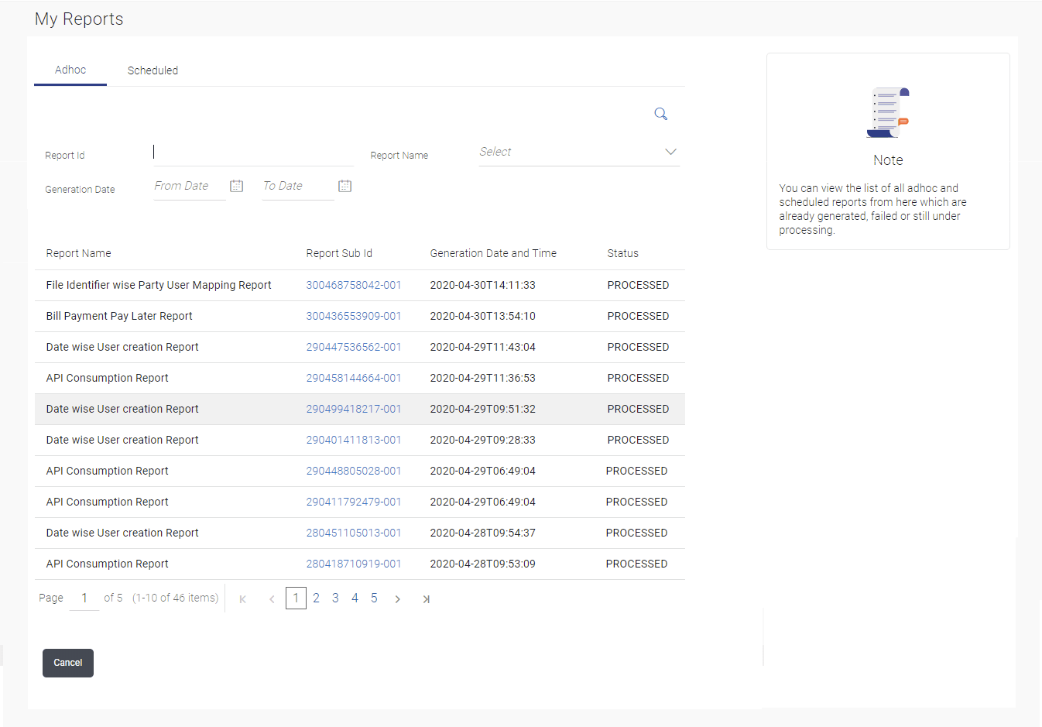Go to the first page of results
Viewport: 1042px width, 727px height.
click(x=243, y=598)
